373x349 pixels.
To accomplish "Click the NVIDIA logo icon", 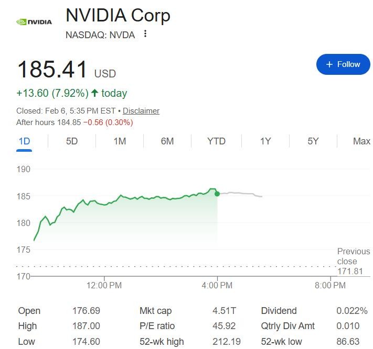I will [34, 22].
